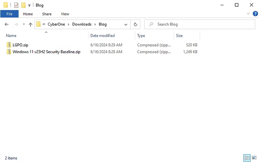Go up one folder level
Viewport: 259px width, 162px height.
pyautogui.click(x=30, y=24)
